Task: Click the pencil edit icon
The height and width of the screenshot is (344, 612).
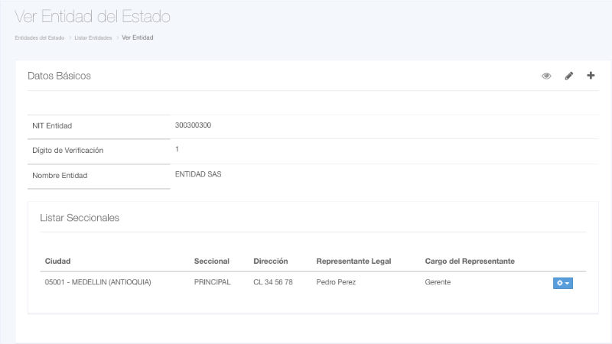Action: tap(568, 76)
